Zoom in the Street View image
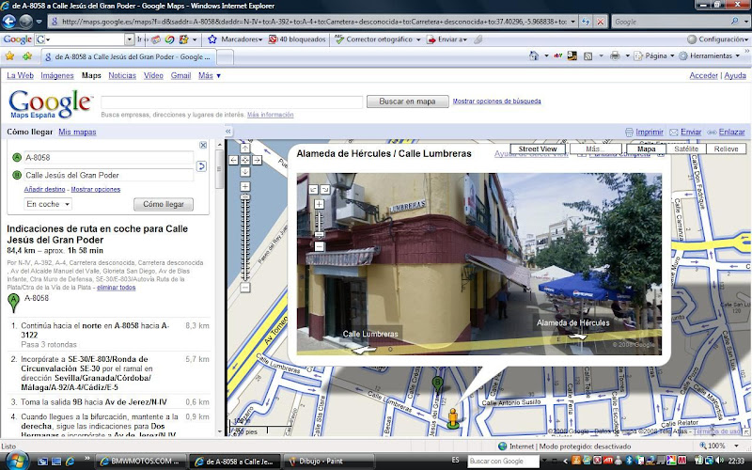This screenshot has width=752, height=470. pos(319,204)
